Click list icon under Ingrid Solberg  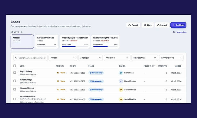(21, 74)
